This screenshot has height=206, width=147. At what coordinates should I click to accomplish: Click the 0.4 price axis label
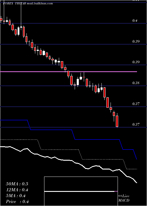click(x=135, y=21)
